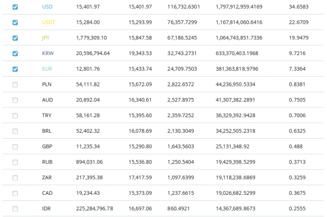Viewport: 327px width, 217px height.
Task: Disable the JPY currency checkbox
Action: point(15,38)
